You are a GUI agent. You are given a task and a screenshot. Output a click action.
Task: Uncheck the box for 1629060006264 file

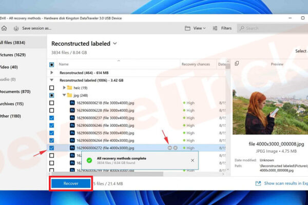coord(52,140)
